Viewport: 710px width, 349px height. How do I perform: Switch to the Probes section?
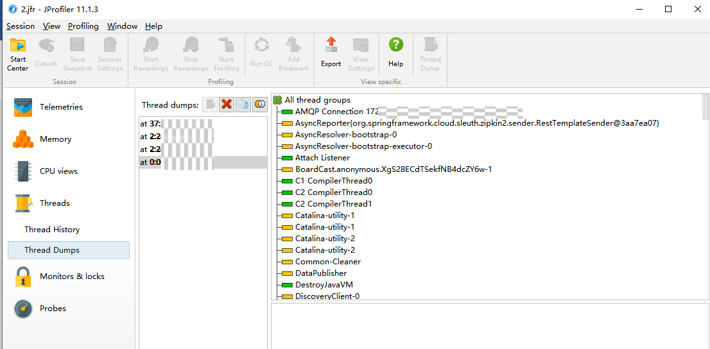point(53,309)
